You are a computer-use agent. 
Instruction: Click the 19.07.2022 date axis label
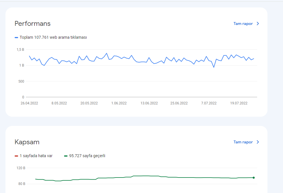238,103
